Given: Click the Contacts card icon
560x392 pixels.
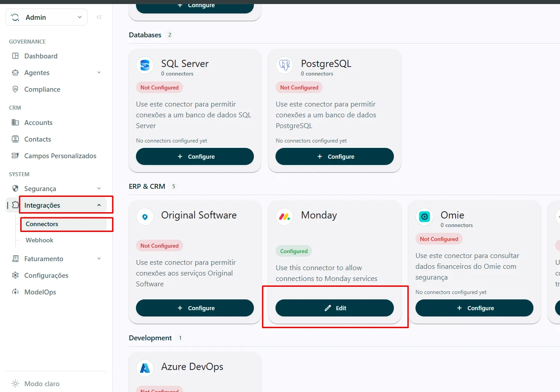Looking at the screenshot, I should [15, 139].
